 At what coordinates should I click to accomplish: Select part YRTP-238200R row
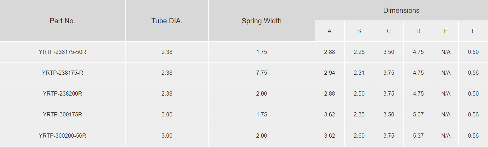click(x=244, y=94)
